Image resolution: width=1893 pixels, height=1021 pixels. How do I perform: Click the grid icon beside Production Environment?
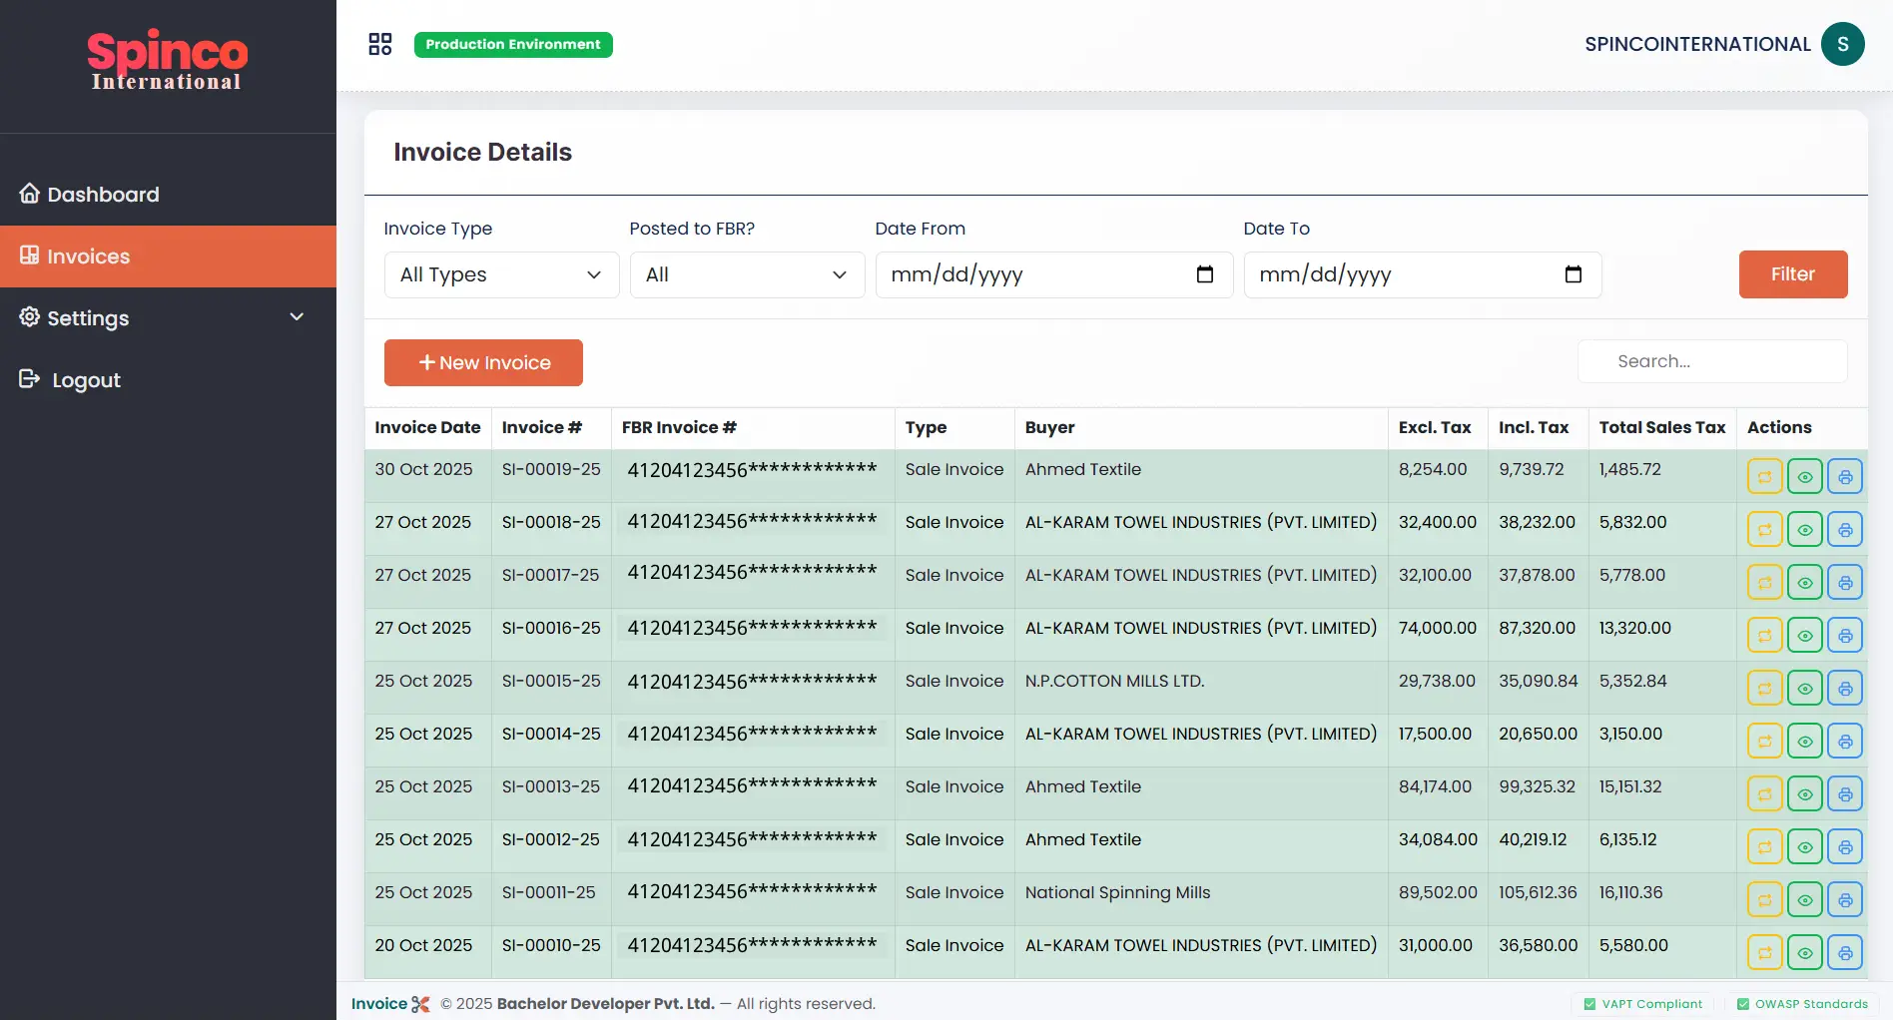(380, 44)
